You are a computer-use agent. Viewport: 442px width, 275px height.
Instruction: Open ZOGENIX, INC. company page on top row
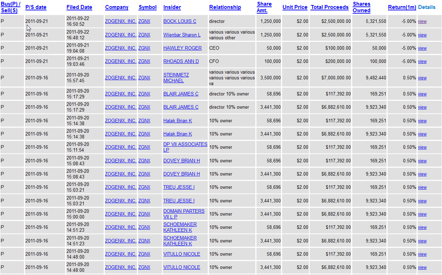click(120, 21)
